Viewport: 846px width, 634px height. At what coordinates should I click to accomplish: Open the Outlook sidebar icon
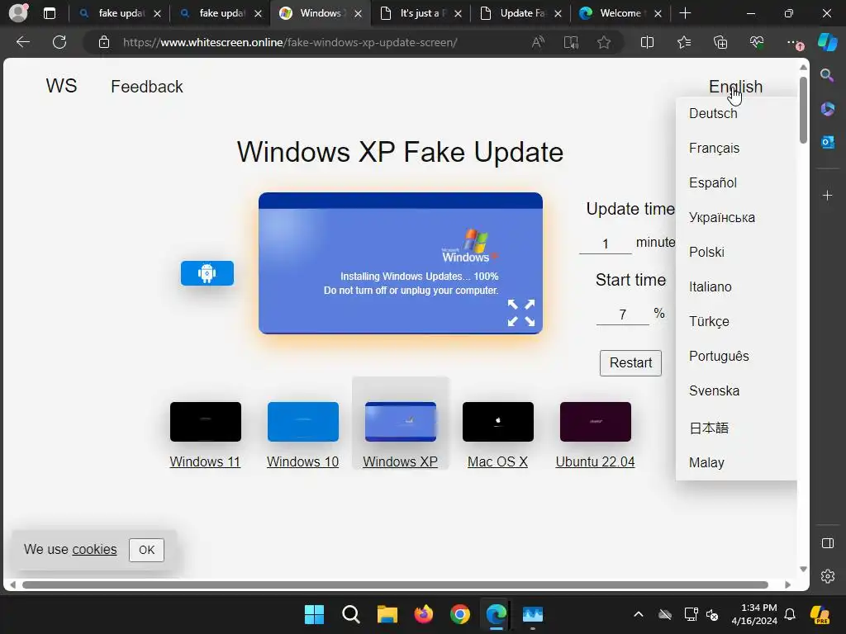(x=827, y=142)
